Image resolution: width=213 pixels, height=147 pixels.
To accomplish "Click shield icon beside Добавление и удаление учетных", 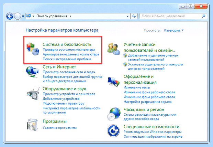I will tap(125, 55).
